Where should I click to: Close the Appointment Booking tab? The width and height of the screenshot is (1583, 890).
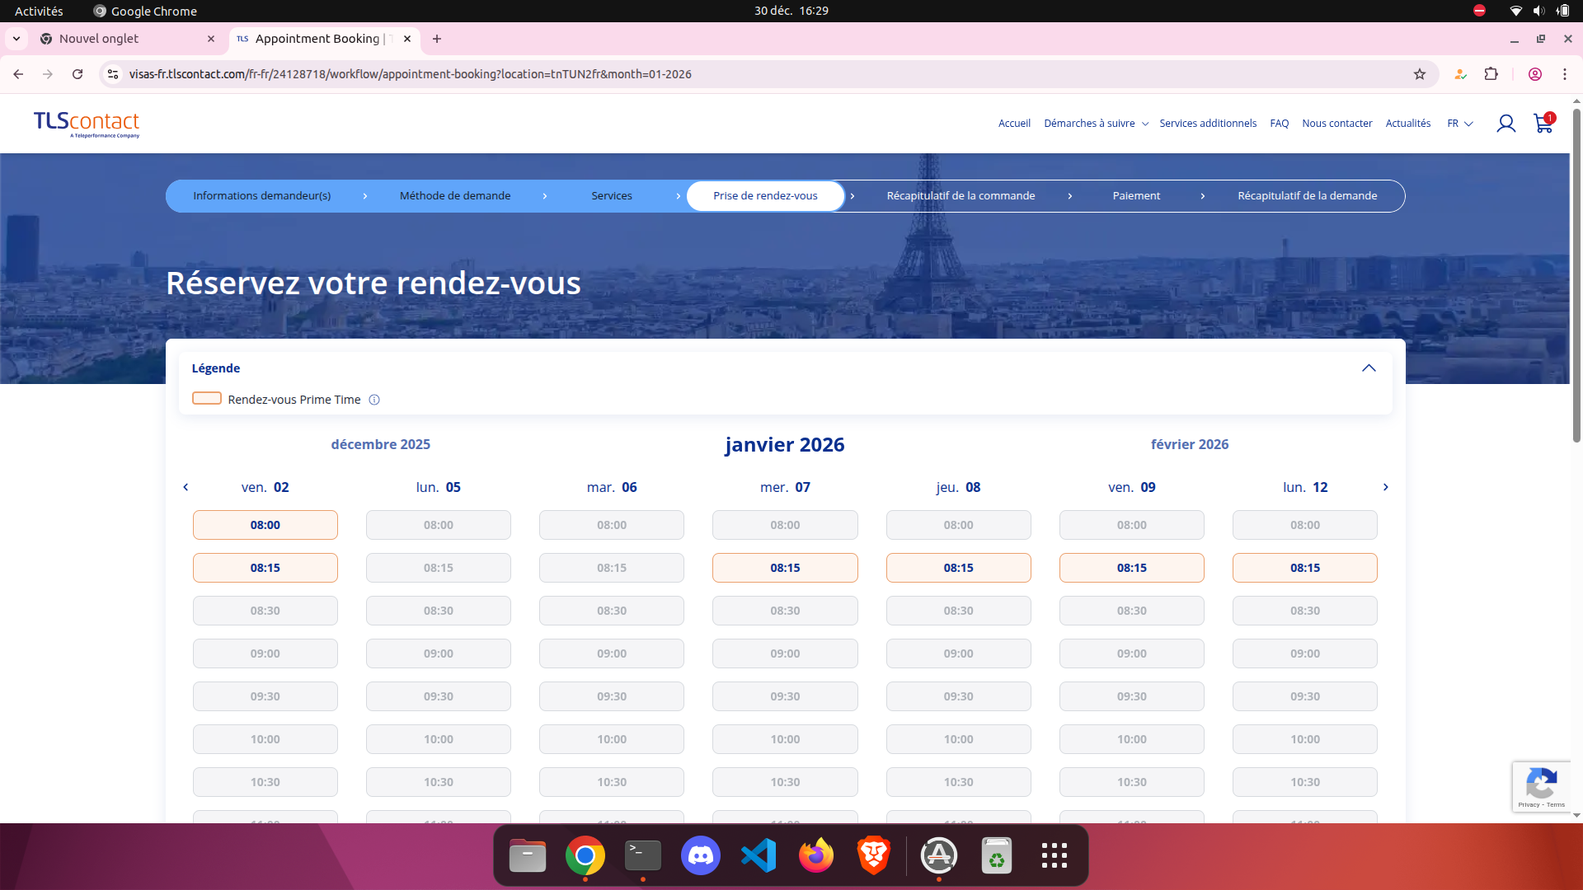point(407,39)
